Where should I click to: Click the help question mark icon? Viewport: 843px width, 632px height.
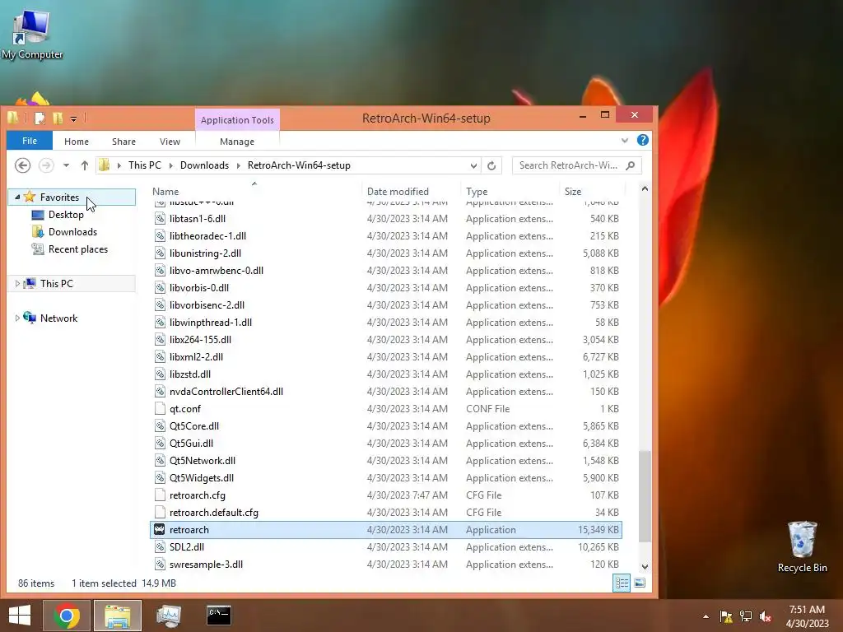click(x=642, y=140)
